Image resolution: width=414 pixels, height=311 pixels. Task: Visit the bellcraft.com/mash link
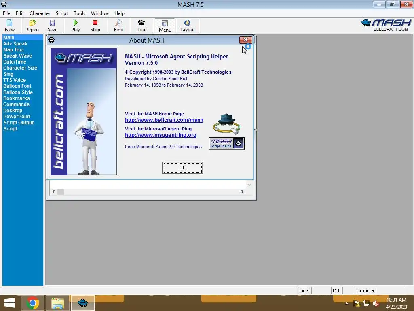pyautogui.click(x=164, y=120)
